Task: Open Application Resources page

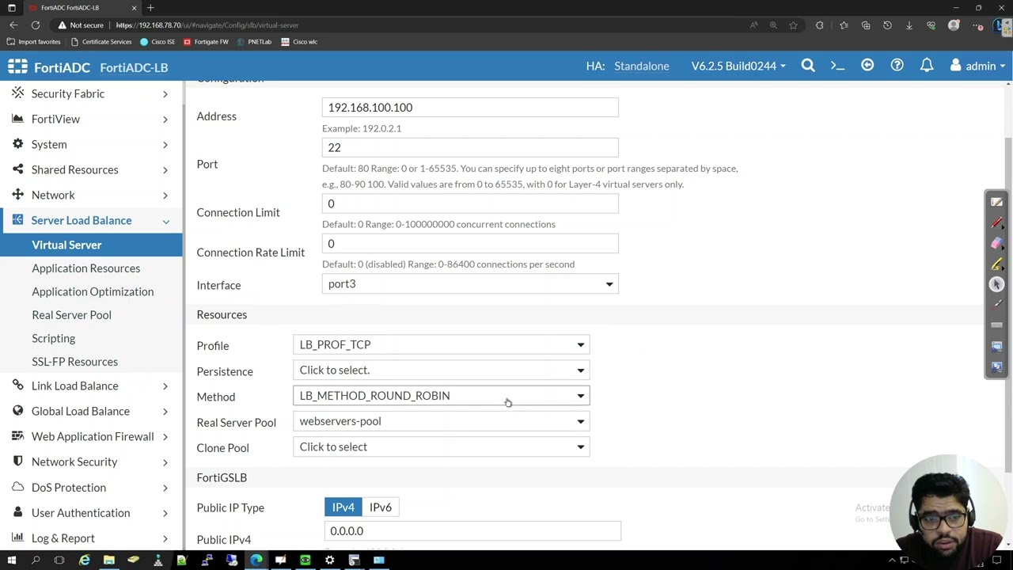Action: point(85,268)
